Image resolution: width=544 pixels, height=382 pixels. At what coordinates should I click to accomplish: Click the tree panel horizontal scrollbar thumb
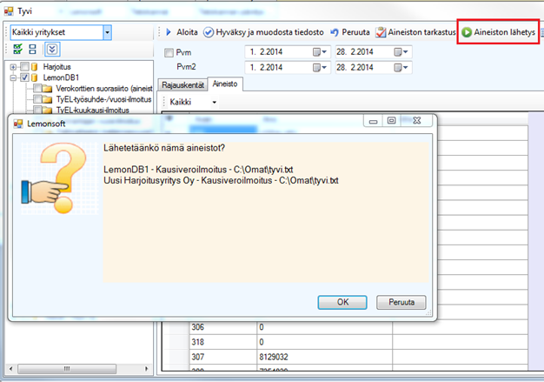click(x=67, y=368)
